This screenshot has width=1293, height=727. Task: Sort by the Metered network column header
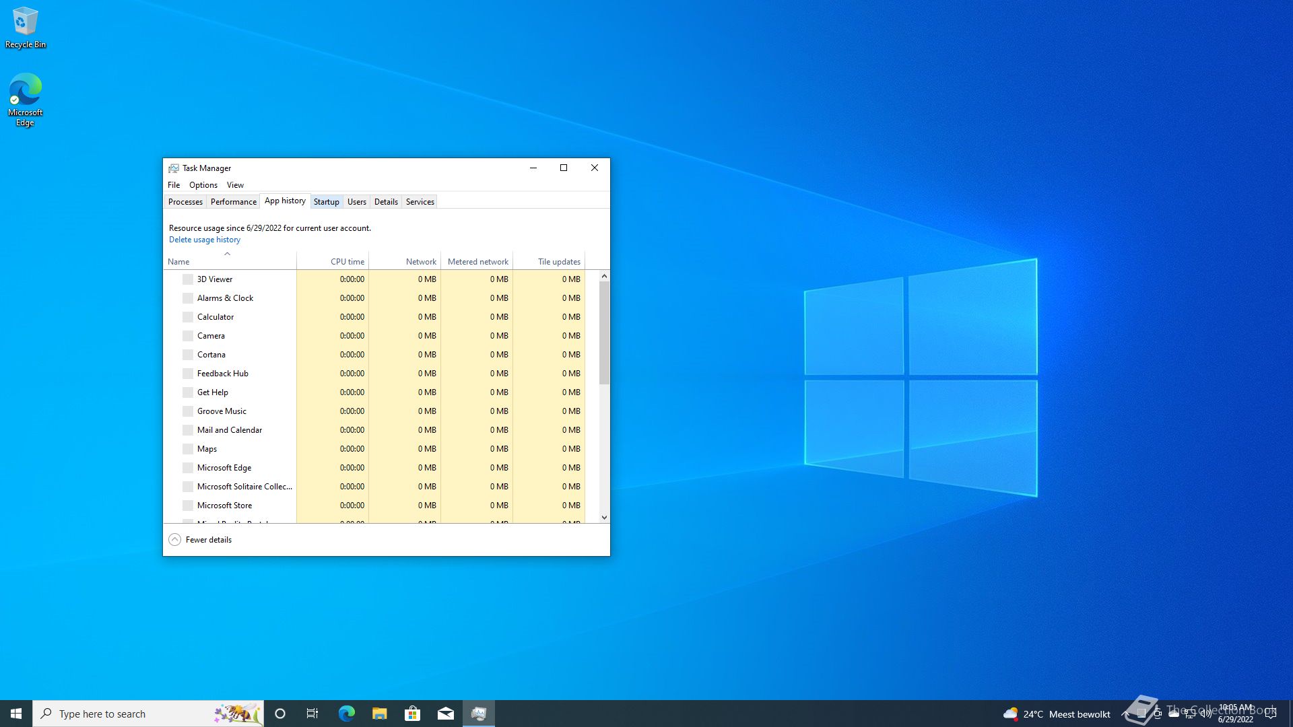tap(477, 261)
